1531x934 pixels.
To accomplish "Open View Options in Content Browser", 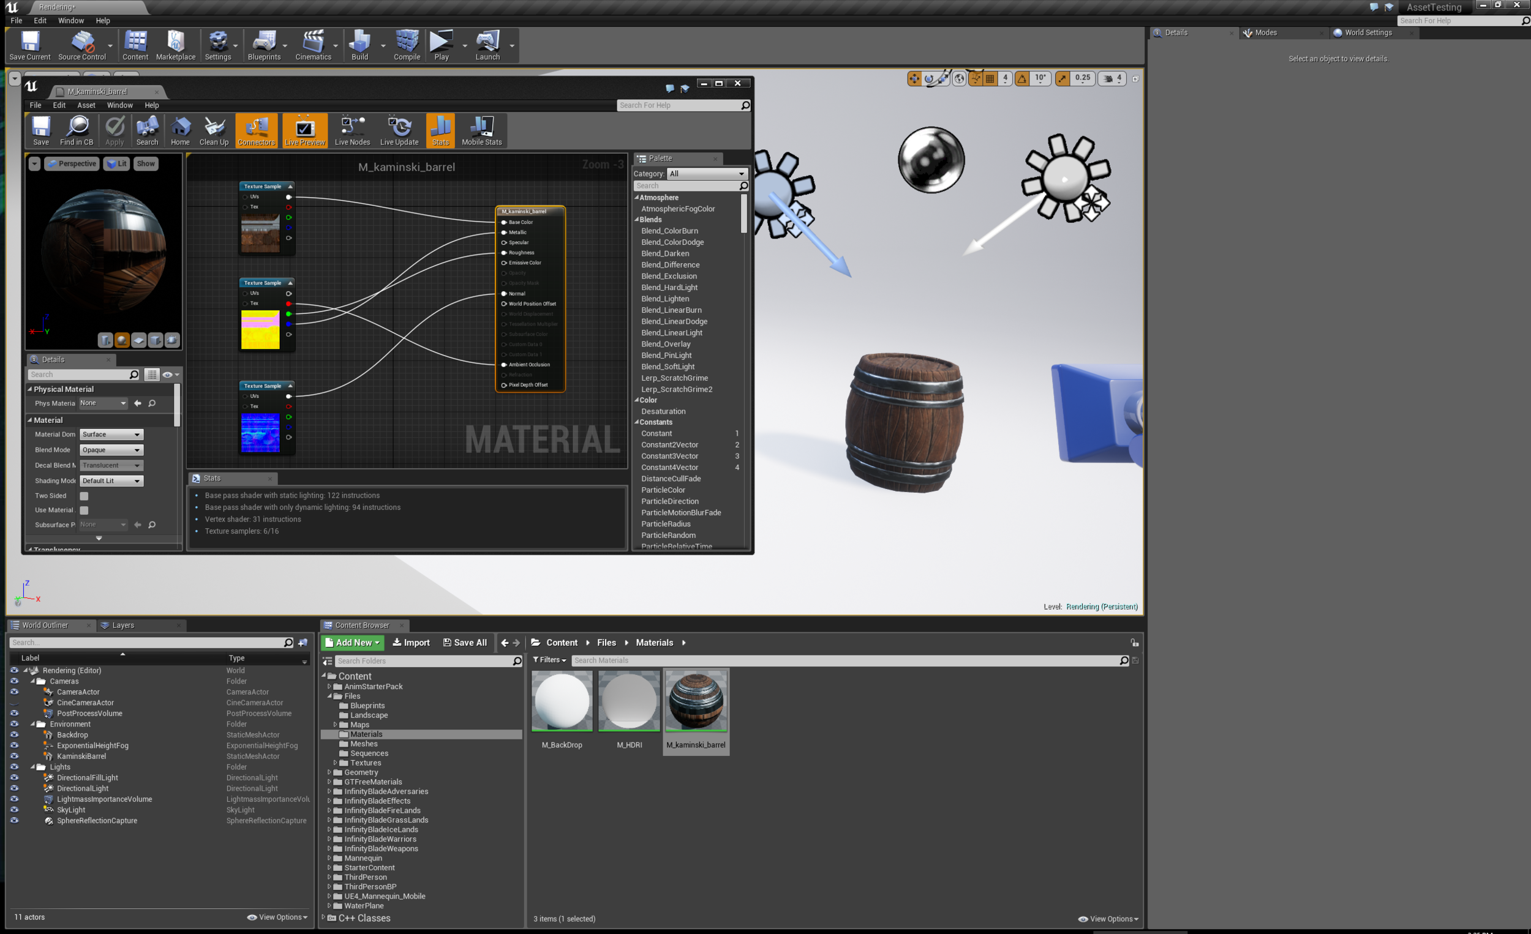I will click(x=1109, y=919).
